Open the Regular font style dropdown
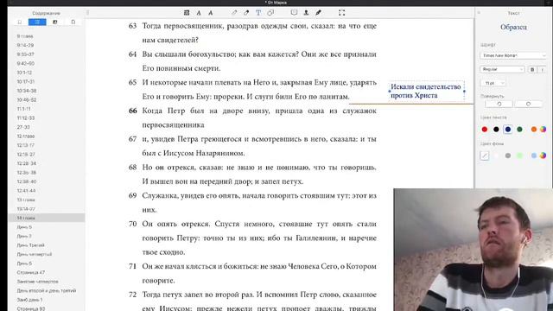Screen dimensions: 553x311 (x=502, y=69)
